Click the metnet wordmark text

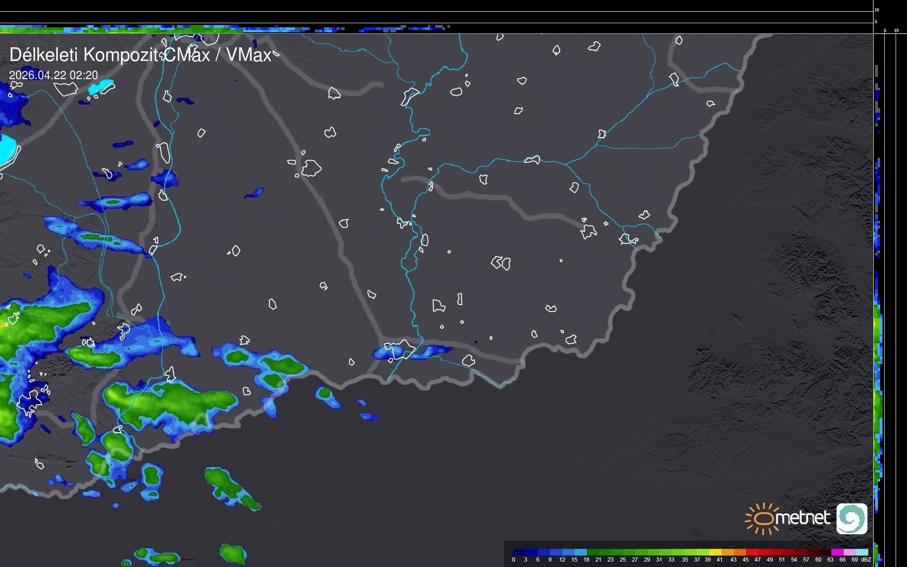pyautogui.click(x=802, y=518)
